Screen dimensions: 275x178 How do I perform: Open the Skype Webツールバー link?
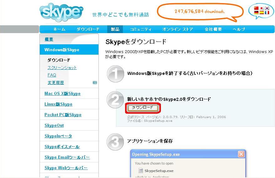point(66,168)
